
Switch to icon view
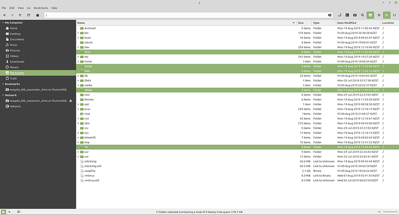click(379, 15)
